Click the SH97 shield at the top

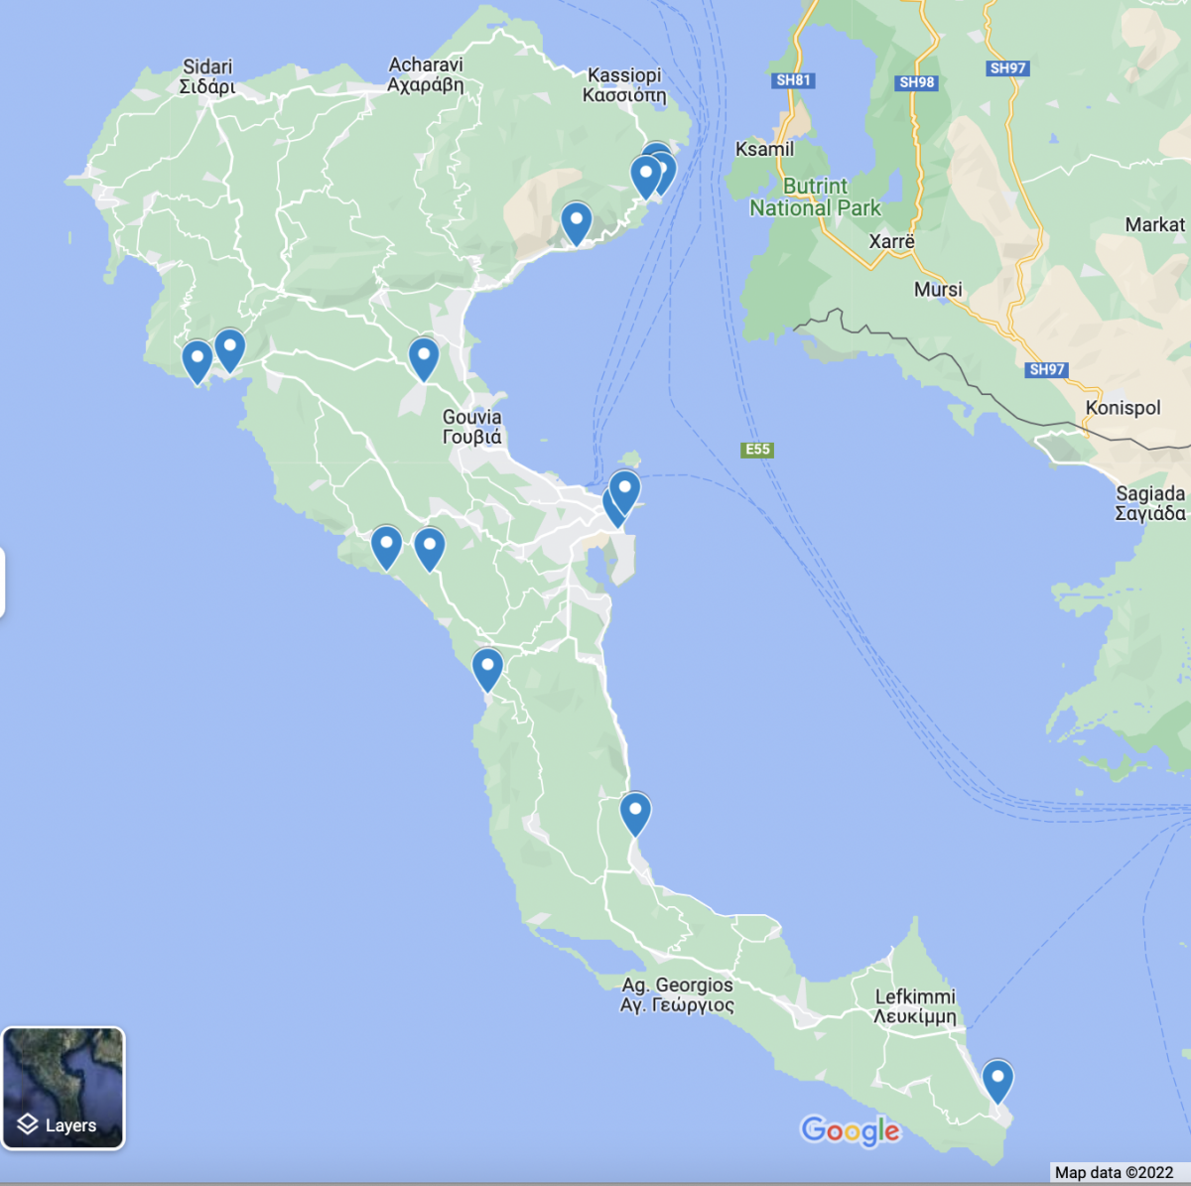pyautogui.click(x=1007, y=68)
